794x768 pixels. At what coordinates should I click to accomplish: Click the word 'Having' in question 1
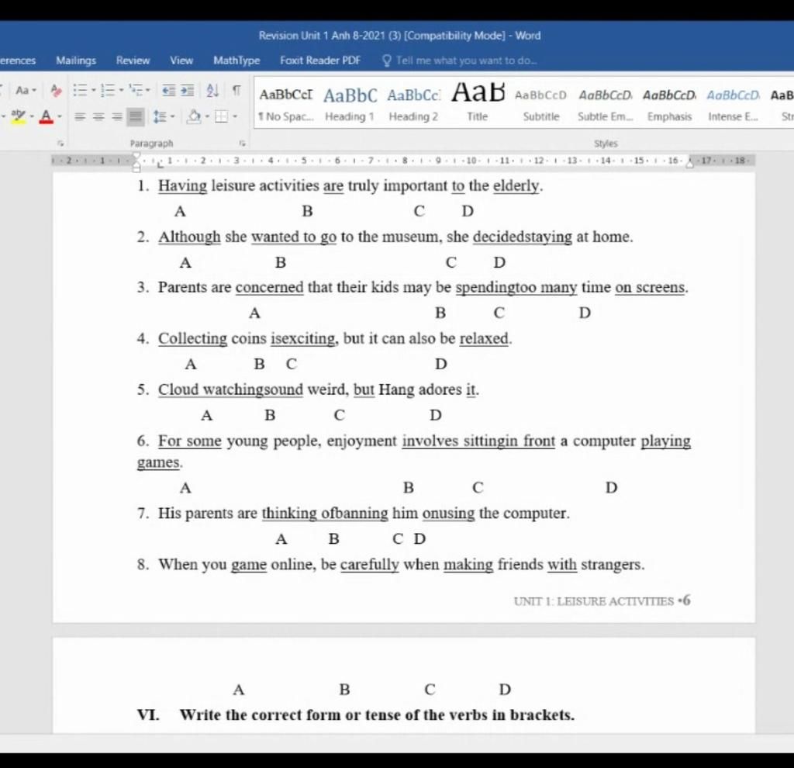[x=182, y=186]
